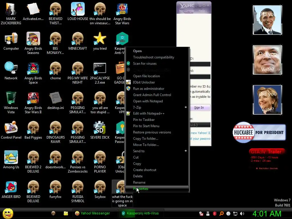292x219 pixels.
Task: Select Scan for viruses menu entry
Action: 157,64
